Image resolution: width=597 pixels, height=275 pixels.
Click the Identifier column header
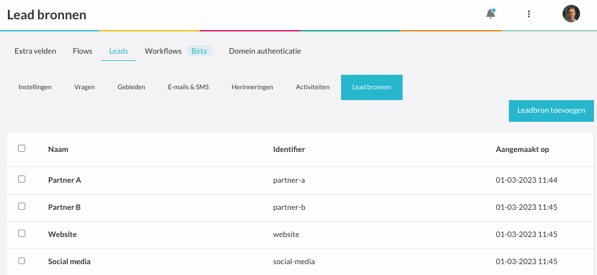pyautogui.click(x=289, y=150)
